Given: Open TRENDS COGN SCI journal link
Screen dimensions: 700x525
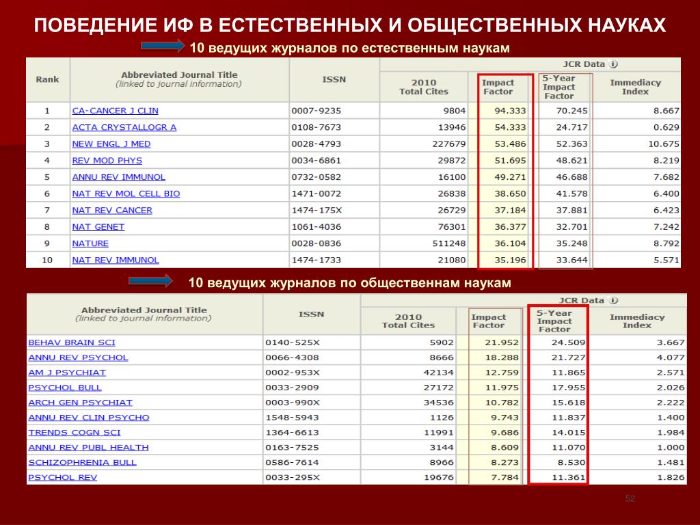Looking at the screenshot, I should (74, 433).
